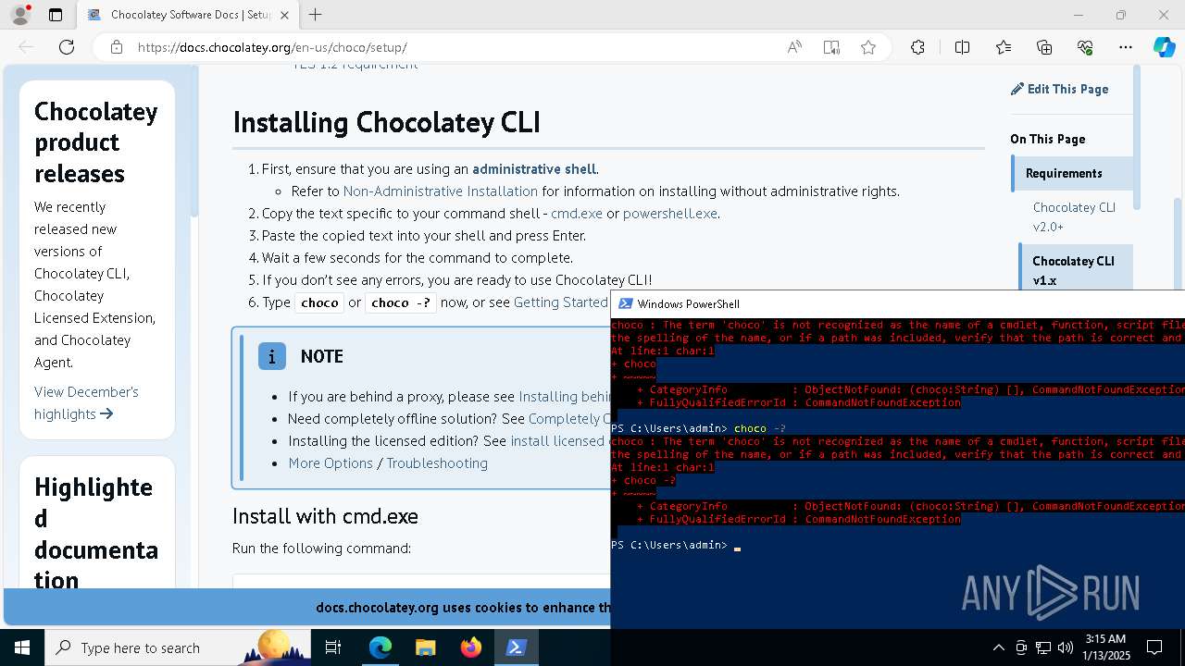
Task: Click the taskbar search box
Action: pyautogui.click(x=178, y=647)
